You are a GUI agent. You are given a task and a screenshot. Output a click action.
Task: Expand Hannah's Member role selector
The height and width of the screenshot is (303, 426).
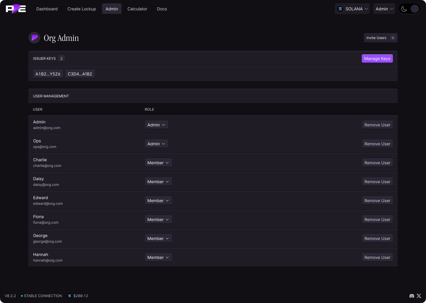158,257
